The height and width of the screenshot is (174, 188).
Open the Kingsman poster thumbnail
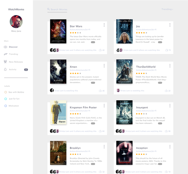click(x=58, y=112)
